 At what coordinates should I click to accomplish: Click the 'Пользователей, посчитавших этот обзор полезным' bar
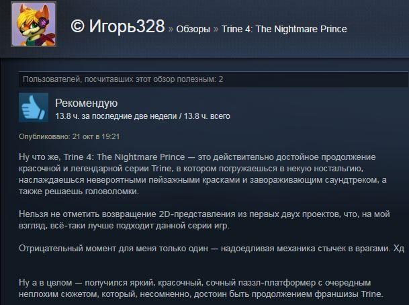[x=214, y=79]
